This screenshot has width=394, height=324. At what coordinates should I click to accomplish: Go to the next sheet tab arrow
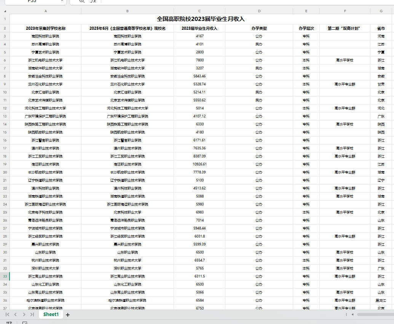[24, 314]
